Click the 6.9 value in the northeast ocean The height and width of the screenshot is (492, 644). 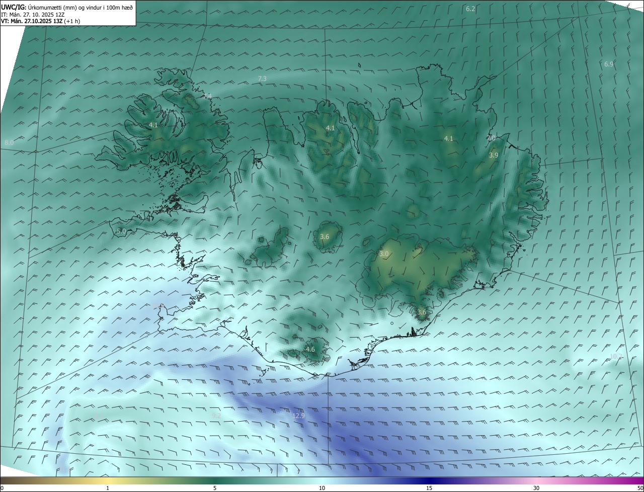[609, 64]
